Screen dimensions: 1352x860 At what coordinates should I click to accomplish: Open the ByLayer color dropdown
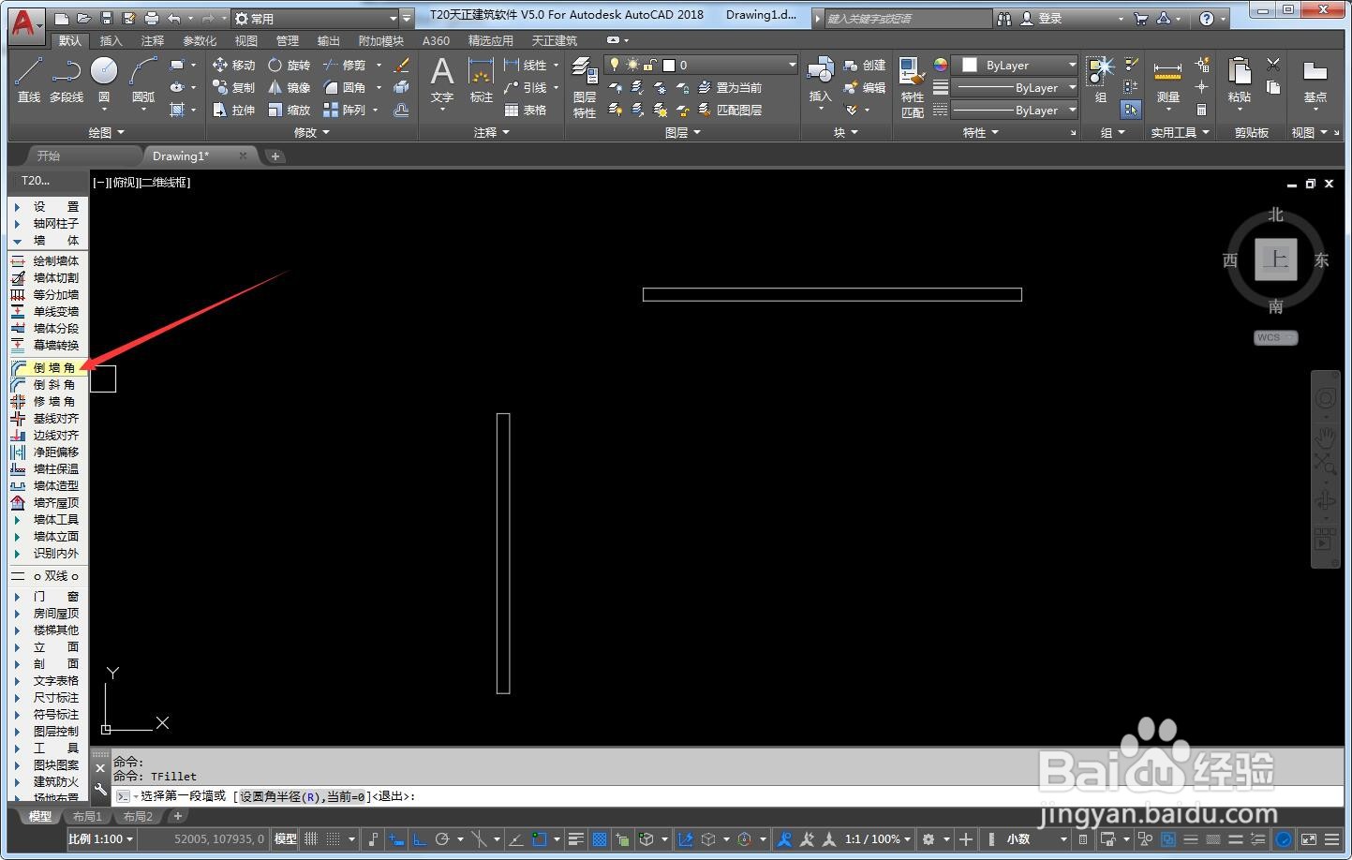coord(1015,65)
